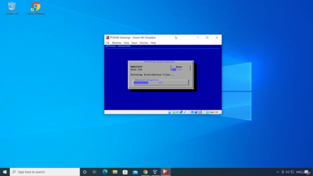313x176 pixels.
Task: Open the View menu
Action: point(126,43)
